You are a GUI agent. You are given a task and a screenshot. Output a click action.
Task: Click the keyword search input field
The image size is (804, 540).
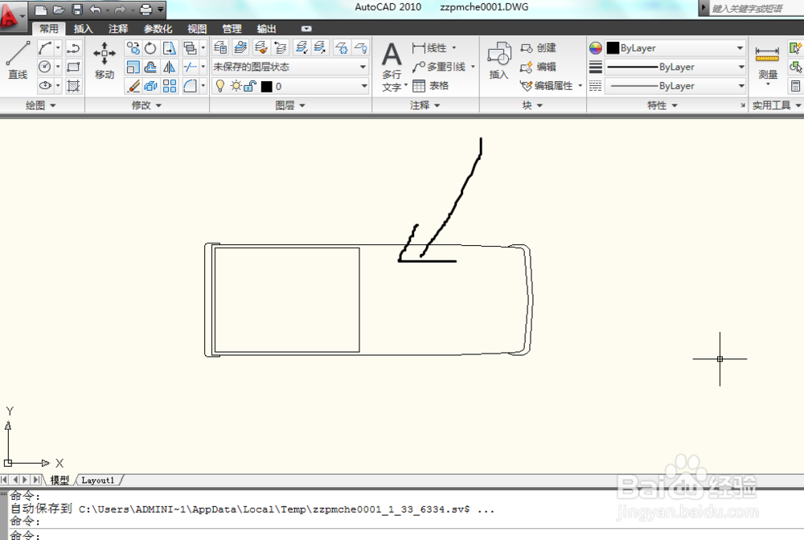tap(756, 8)
